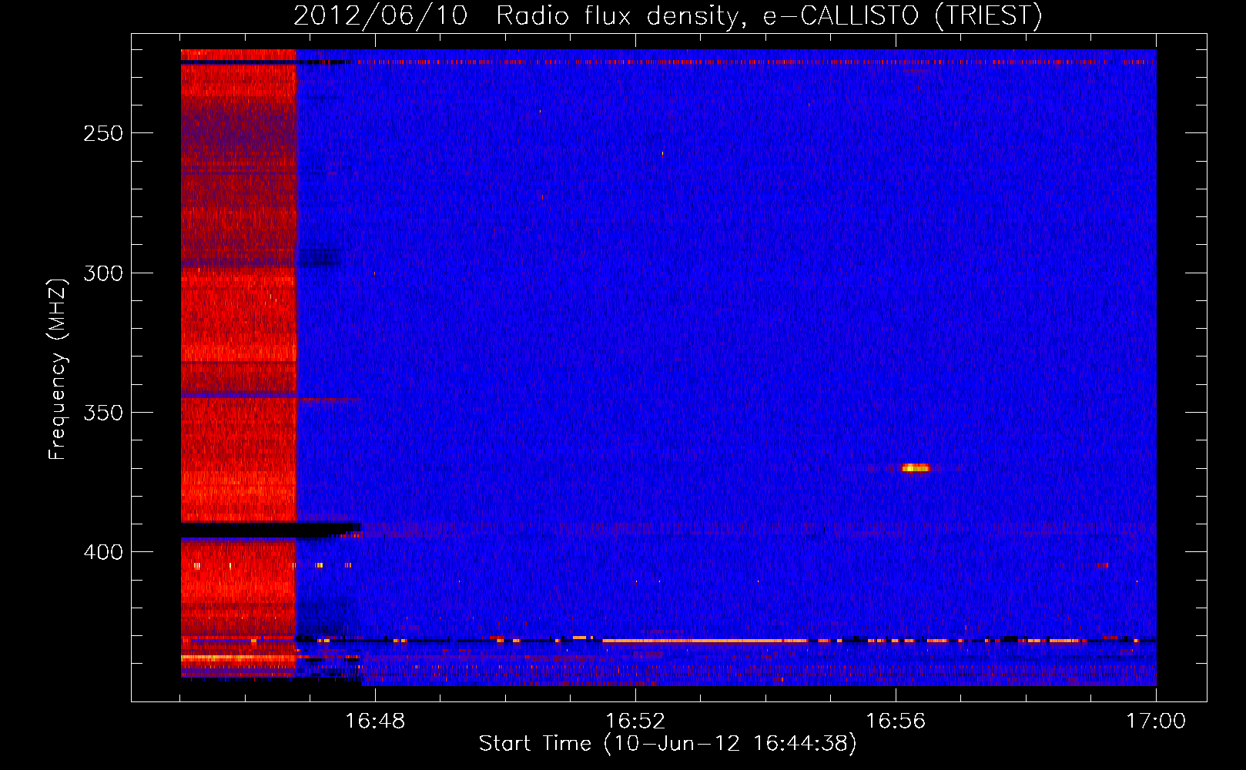
Task: Click the long orange horizontal line near 430 MHz
Action: pos(705,640)
